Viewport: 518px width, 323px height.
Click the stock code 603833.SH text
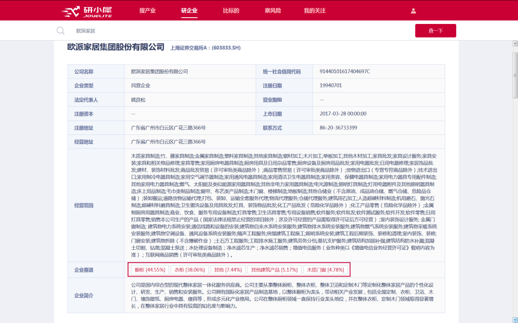pos(226,48)
